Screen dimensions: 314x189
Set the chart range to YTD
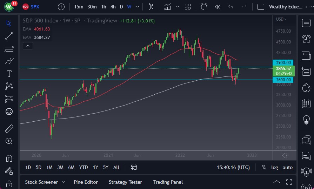coord(83,167)
